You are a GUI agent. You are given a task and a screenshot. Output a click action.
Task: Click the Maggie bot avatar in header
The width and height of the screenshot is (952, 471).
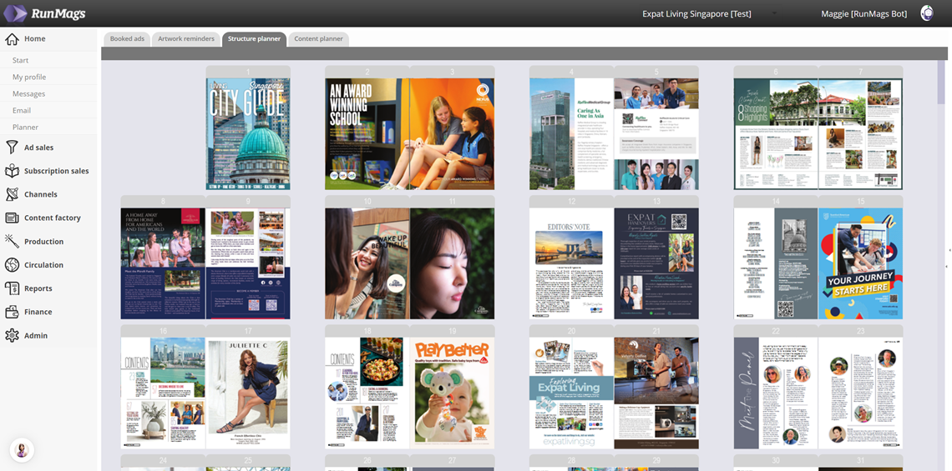click(927, 13)
